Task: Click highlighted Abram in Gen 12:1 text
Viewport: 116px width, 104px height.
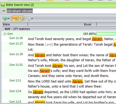Action: tap(77, 81)
